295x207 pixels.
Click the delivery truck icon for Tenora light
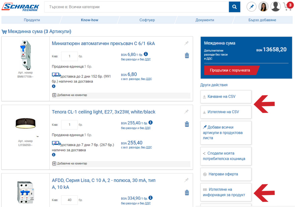[x=56, y=143]
